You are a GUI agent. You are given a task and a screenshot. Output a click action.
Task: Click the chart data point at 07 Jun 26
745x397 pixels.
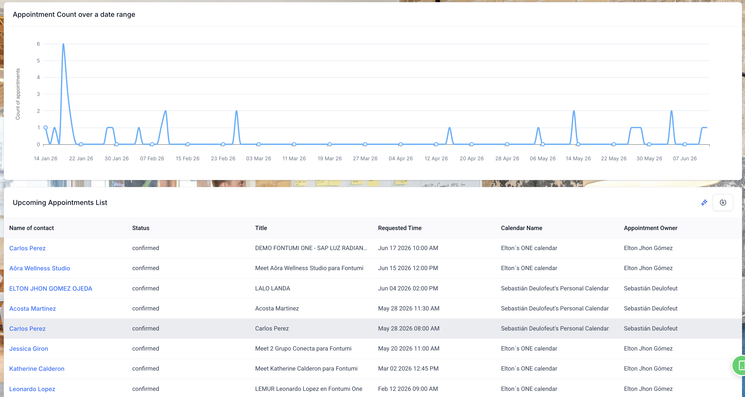pyautogui.click(x=685, y=144)
